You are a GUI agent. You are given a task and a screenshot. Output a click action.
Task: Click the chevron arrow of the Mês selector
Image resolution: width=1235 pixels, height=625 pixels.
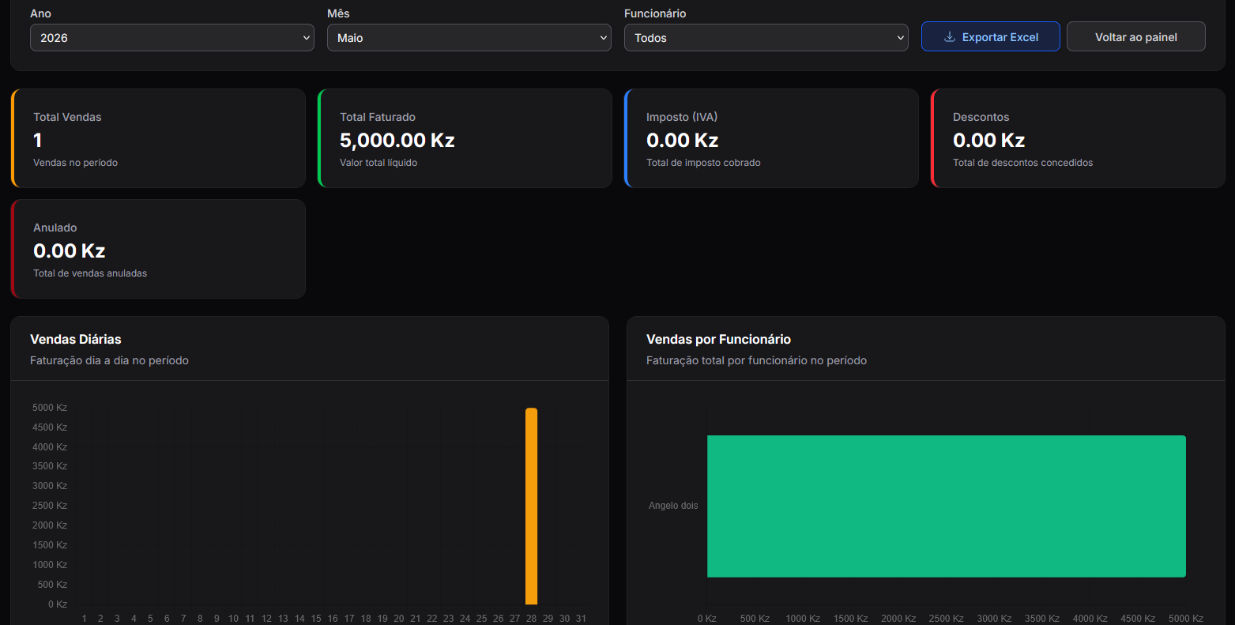(x=604, y=38)
